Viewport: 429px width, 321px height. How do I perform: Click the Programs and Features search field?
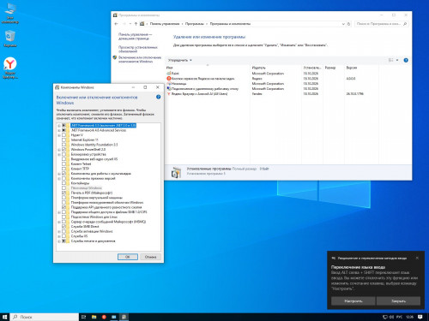coord(382,24)
